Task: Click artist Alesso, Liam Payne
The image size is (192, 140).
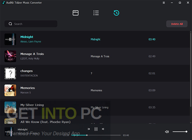Action: 31,42
